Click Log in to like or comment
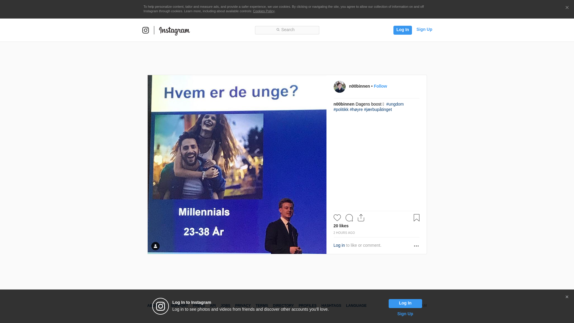 tap(339, 245)
